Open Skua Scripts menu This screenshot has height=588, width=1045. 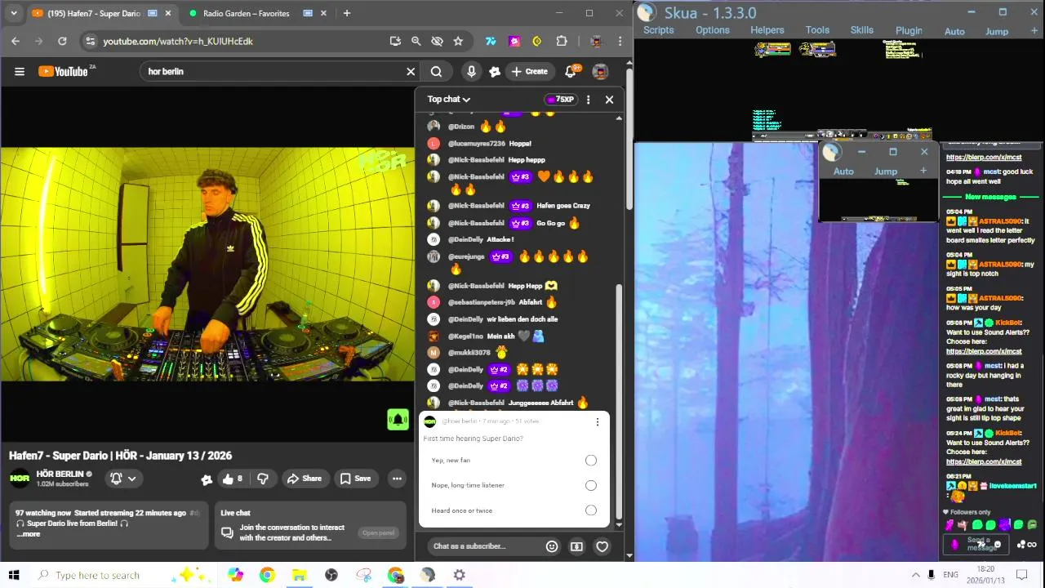click(658, 30)
